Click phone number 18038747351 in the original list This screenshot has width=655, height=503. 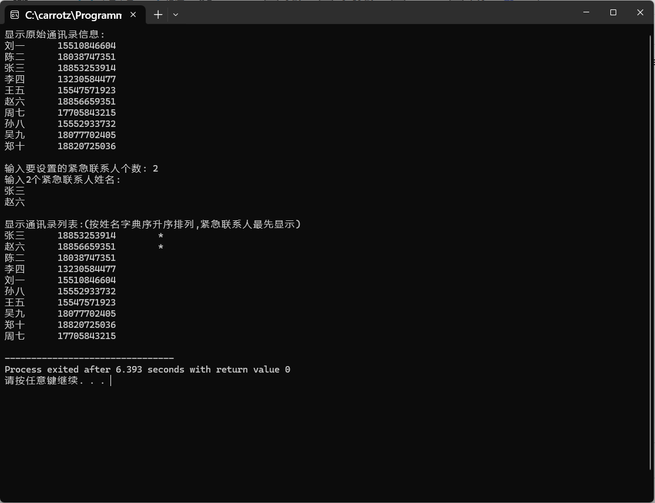tap(86, 57)
